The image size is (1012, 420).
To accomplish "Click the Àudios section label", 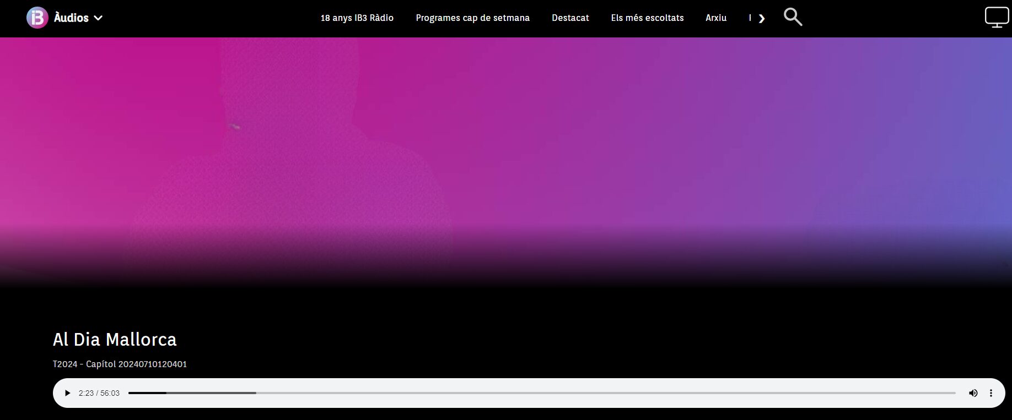I will pos(71,18).
